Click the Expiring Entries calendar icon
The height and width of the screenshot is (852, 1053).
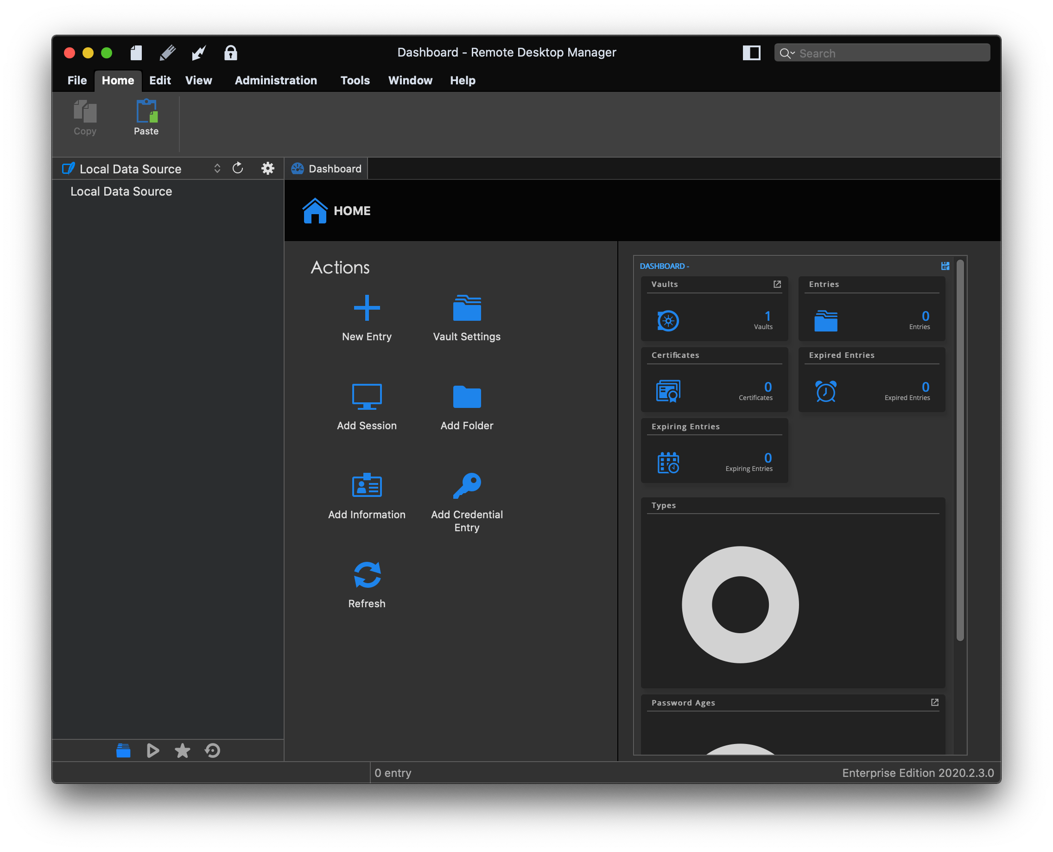pyautogui.click(x=668, y=462)
